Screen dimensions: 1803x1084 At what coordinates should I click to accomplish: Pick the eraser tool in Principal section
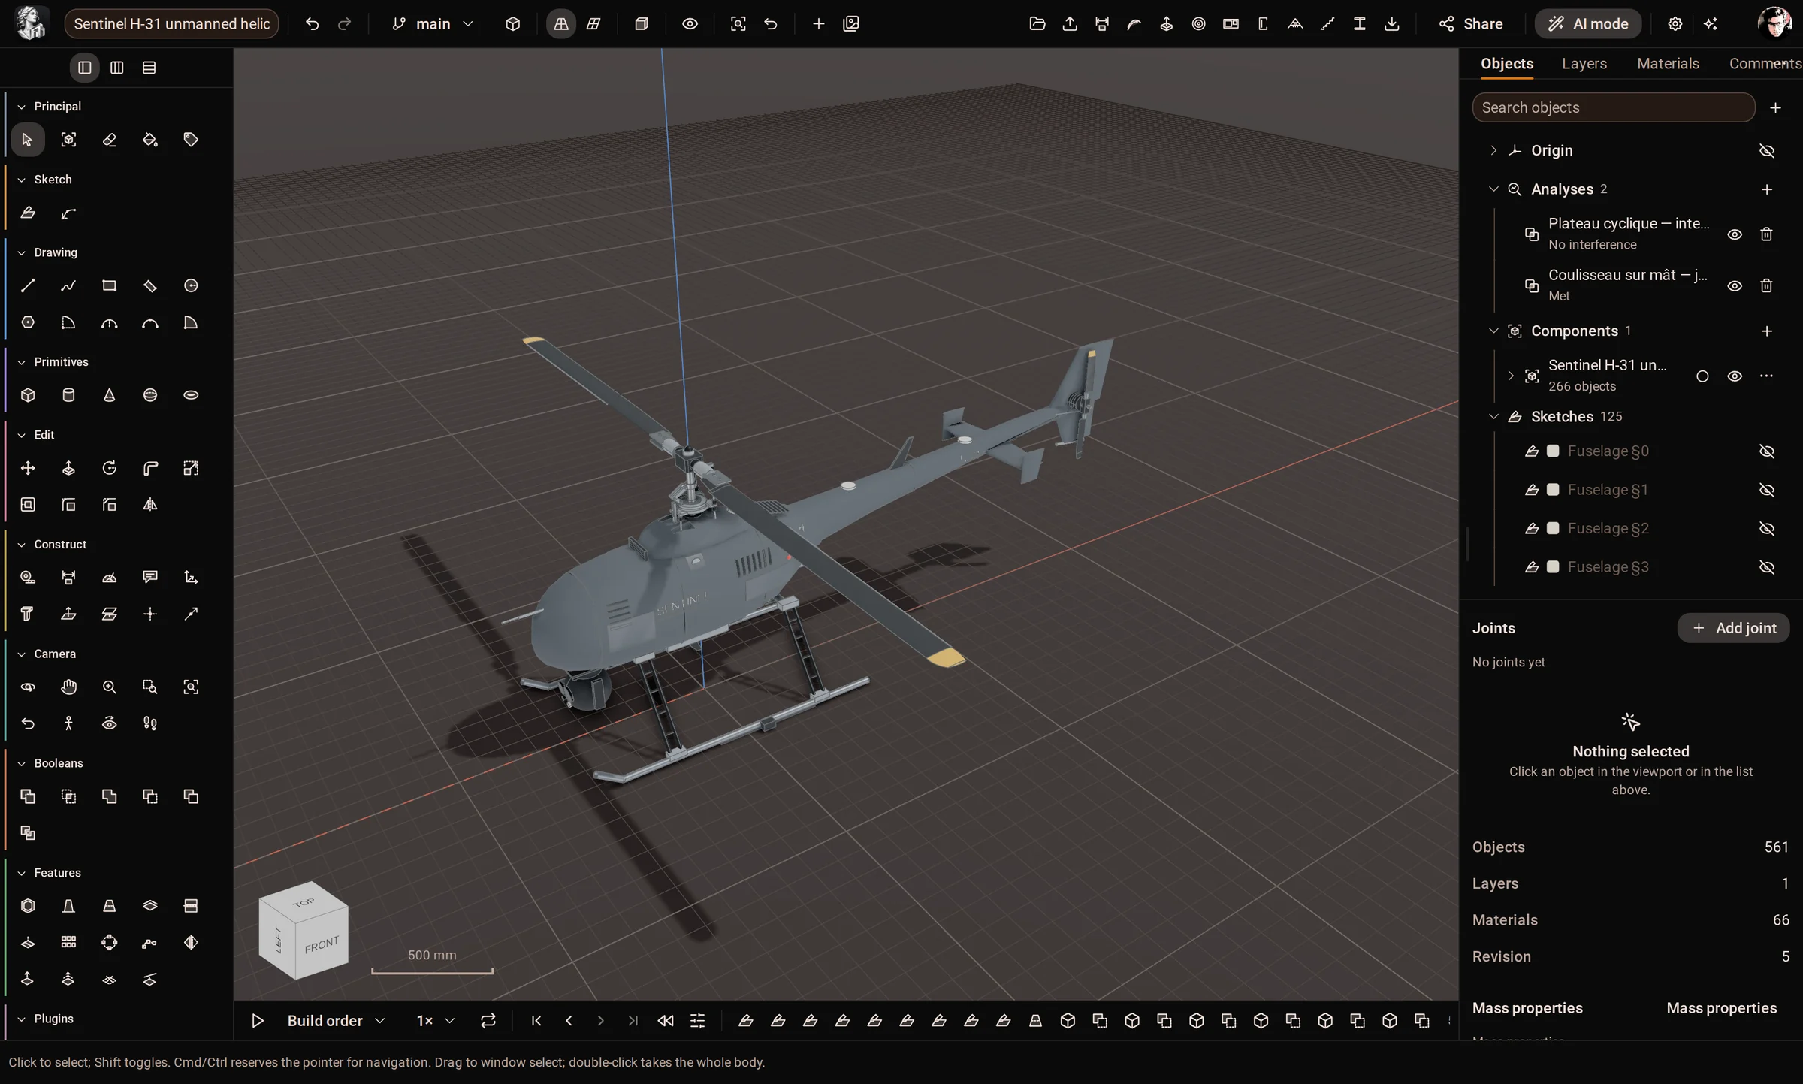[110, 140]
